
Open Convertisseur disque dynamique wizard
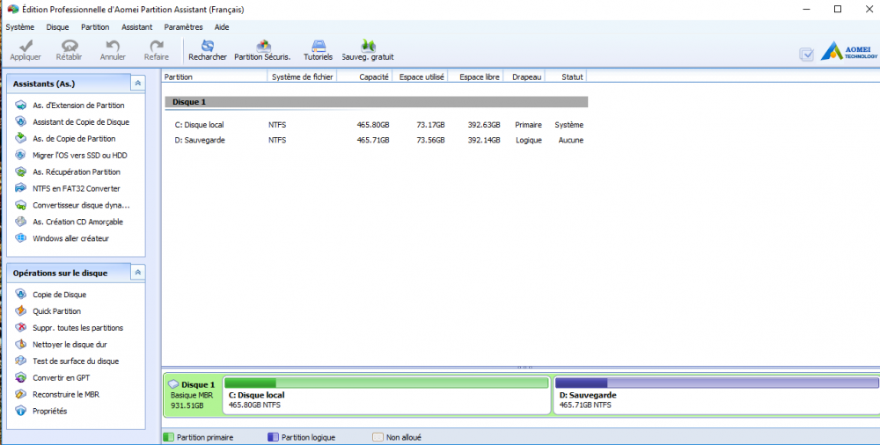click(81, 206)
